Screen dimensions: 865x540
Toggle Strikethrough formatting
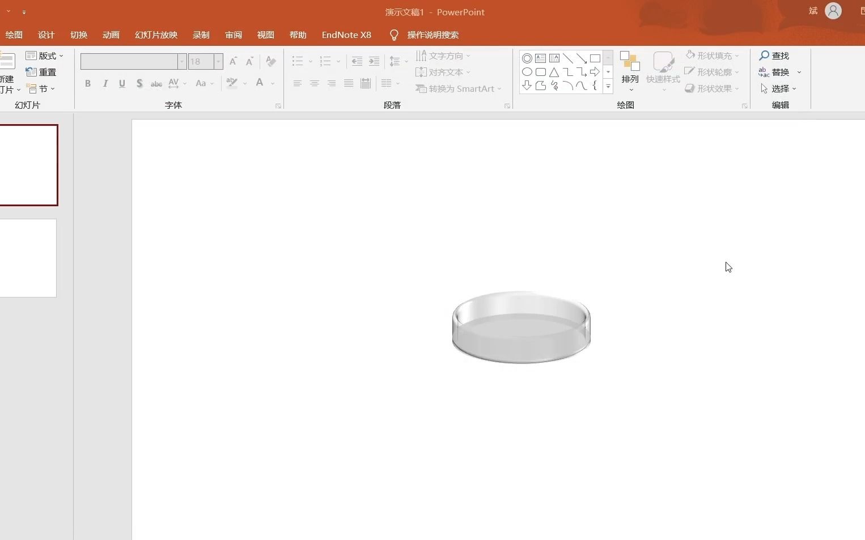coord(156,83)
